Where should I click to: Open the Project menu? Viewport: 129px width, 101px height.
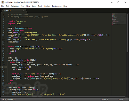[x=47, y=6]
